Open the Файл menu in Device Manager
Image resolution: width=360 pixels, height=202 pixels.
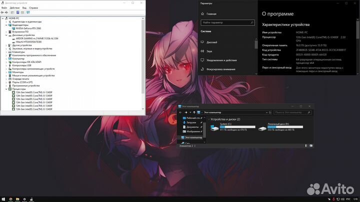4,8
